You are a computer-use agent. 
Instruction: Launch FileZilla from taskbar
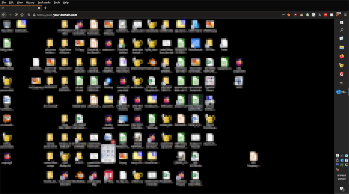(x=342, y=74)
